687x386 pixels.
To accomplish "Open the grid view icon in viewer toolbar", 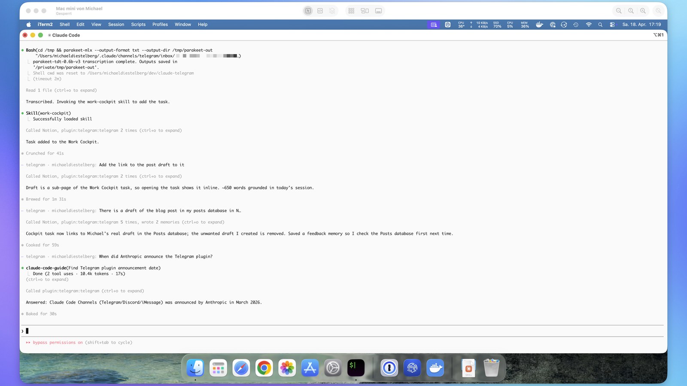I will [351, 11].
